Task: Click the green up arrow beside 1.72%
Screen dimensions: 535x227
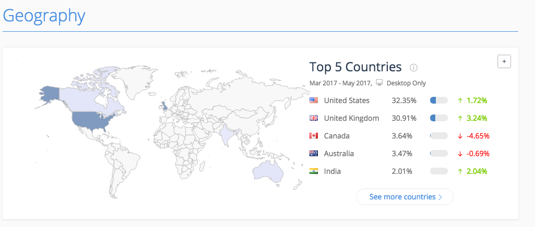Action: click(x=460, y=100)
